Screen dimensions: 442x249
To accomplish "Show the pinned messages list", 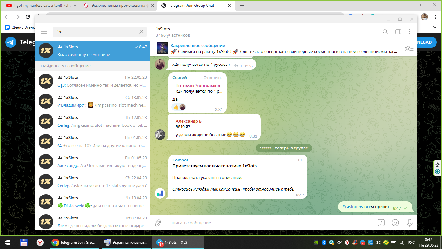I will [409, 49].
